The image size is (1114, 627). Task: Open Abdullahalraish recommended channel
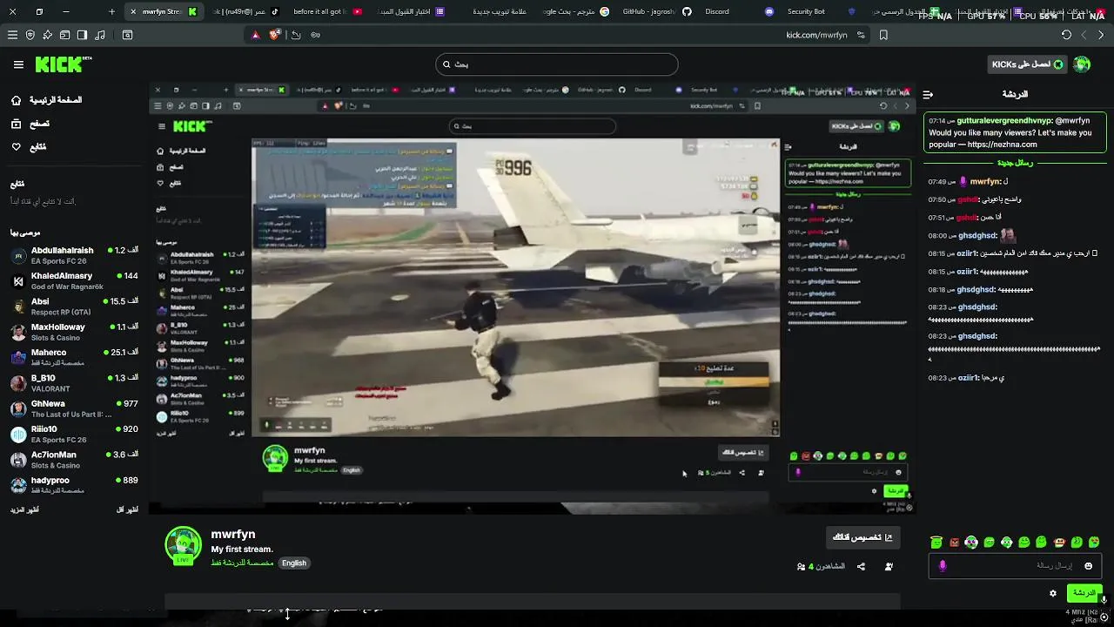pos(74,255)
